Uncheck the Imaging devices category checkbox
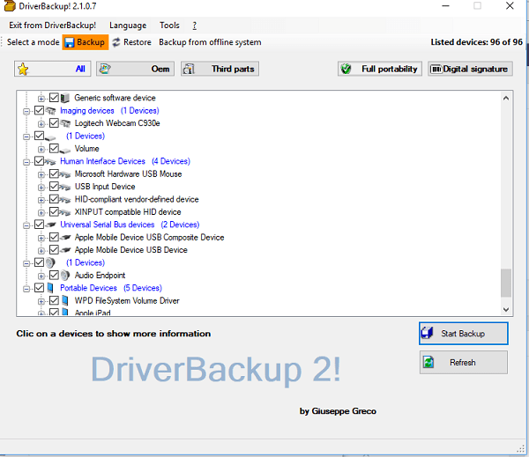529x457 pixels. (39, 111)
